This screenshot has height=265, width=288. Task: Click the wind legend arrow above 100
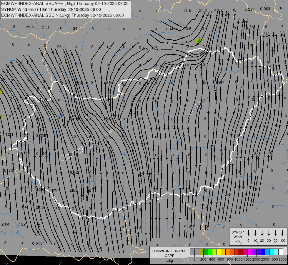click(x=282, y=233)
